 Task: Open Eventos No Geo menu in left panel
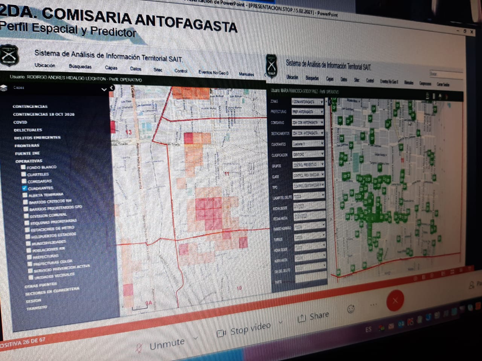click(213, 72)
